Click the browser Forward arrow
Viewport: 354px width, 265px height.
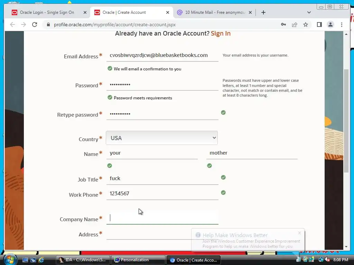pyautogui.click(x=24, y=24)
